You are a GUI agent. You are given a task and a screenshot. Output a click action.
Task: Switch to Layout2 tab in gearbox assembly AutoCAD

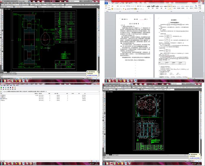point(117,155)
